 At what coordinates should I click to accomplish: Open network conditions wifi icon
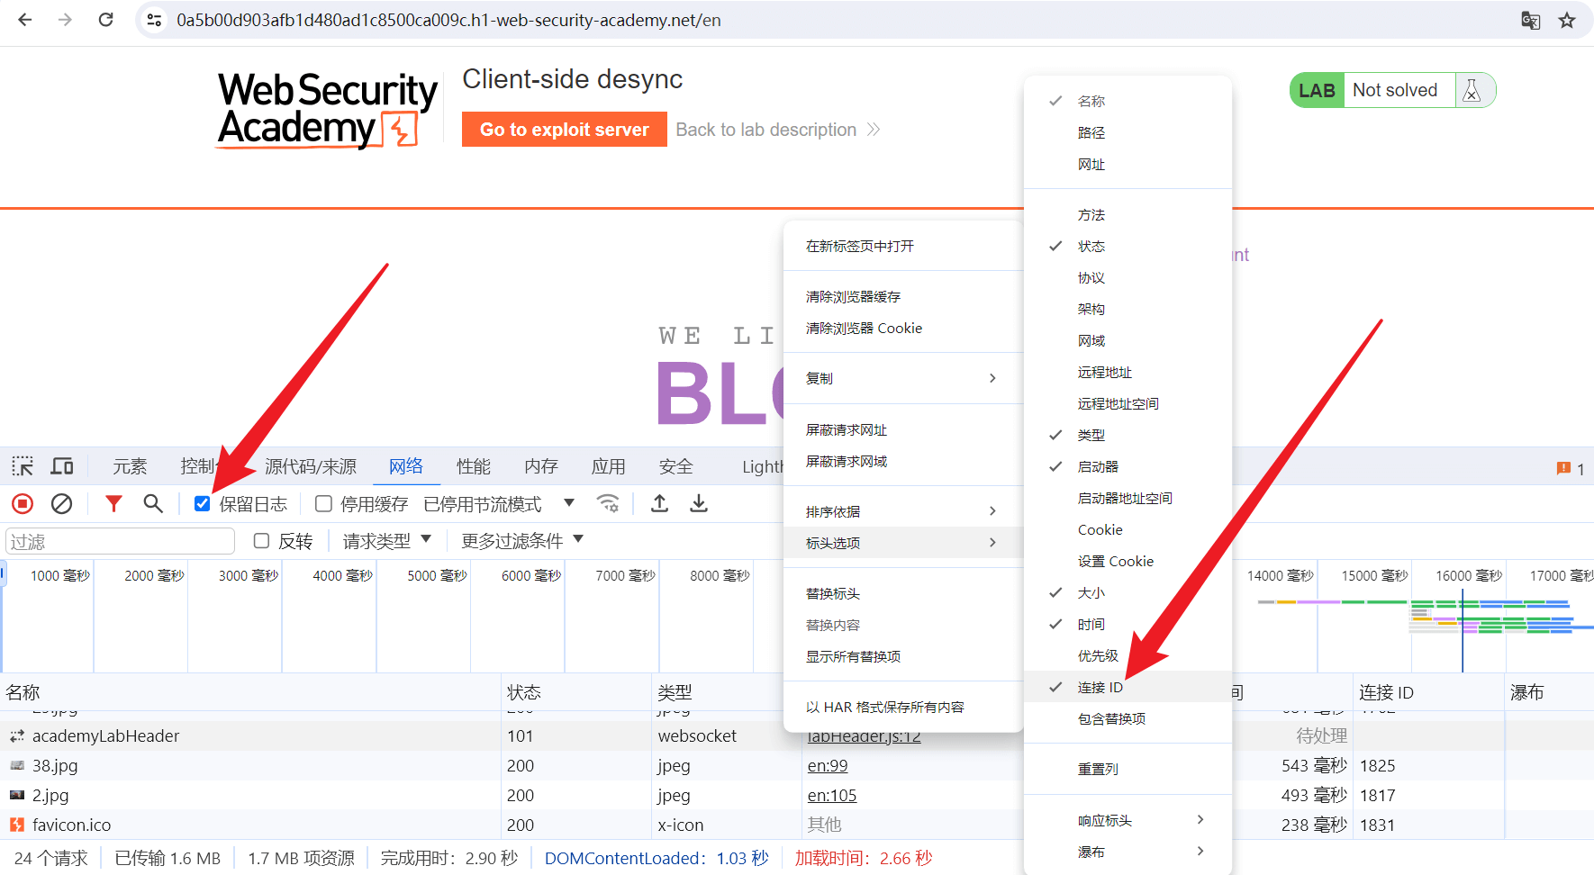point(609,504)
